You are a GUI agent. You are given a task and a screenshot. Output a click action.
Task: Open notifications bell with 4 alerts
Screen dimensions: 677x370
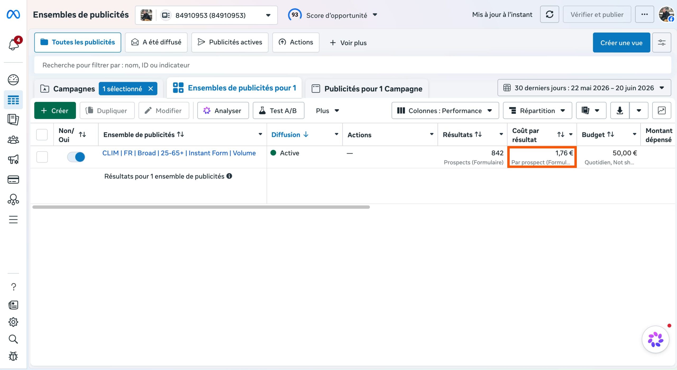(13, 44)
